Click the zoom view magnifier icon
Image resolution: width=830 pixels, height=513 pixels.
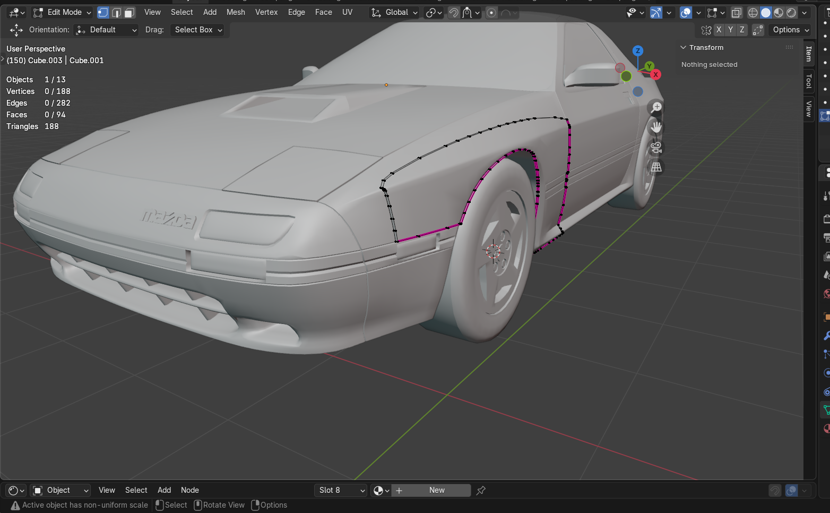coord(656,107)
